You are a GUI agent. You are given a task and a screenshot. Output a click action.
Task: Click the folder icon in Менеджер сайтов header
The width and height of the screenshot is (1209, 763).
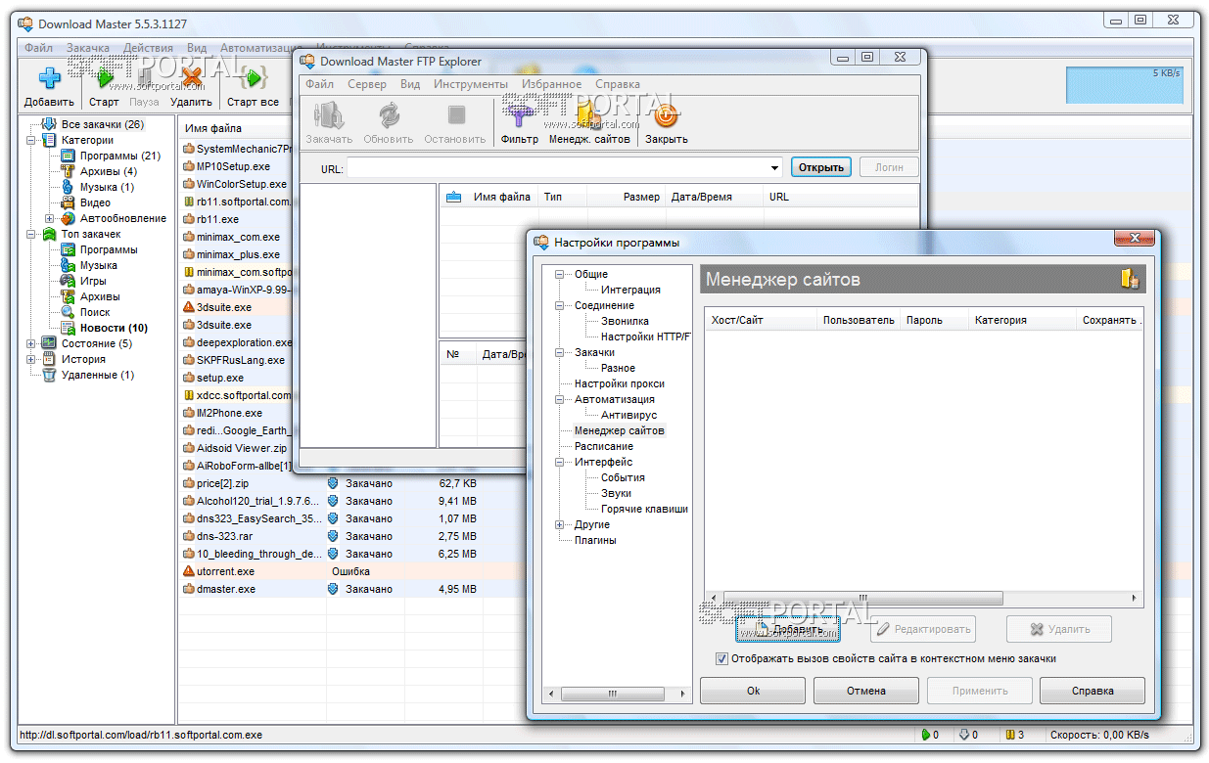[1130, 279]
